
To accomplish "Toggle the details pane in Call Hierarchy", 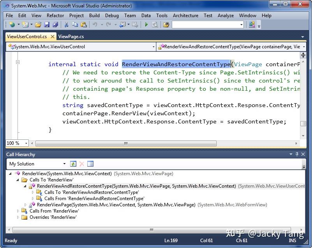I will click(90, 164).
